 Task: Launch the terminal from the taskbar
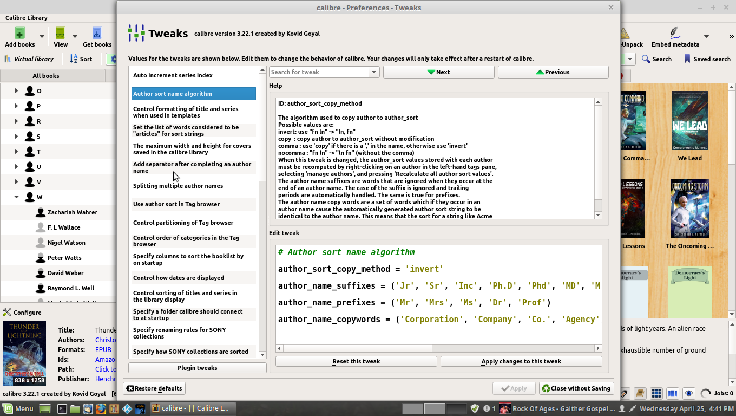click(x=62, y=408)
